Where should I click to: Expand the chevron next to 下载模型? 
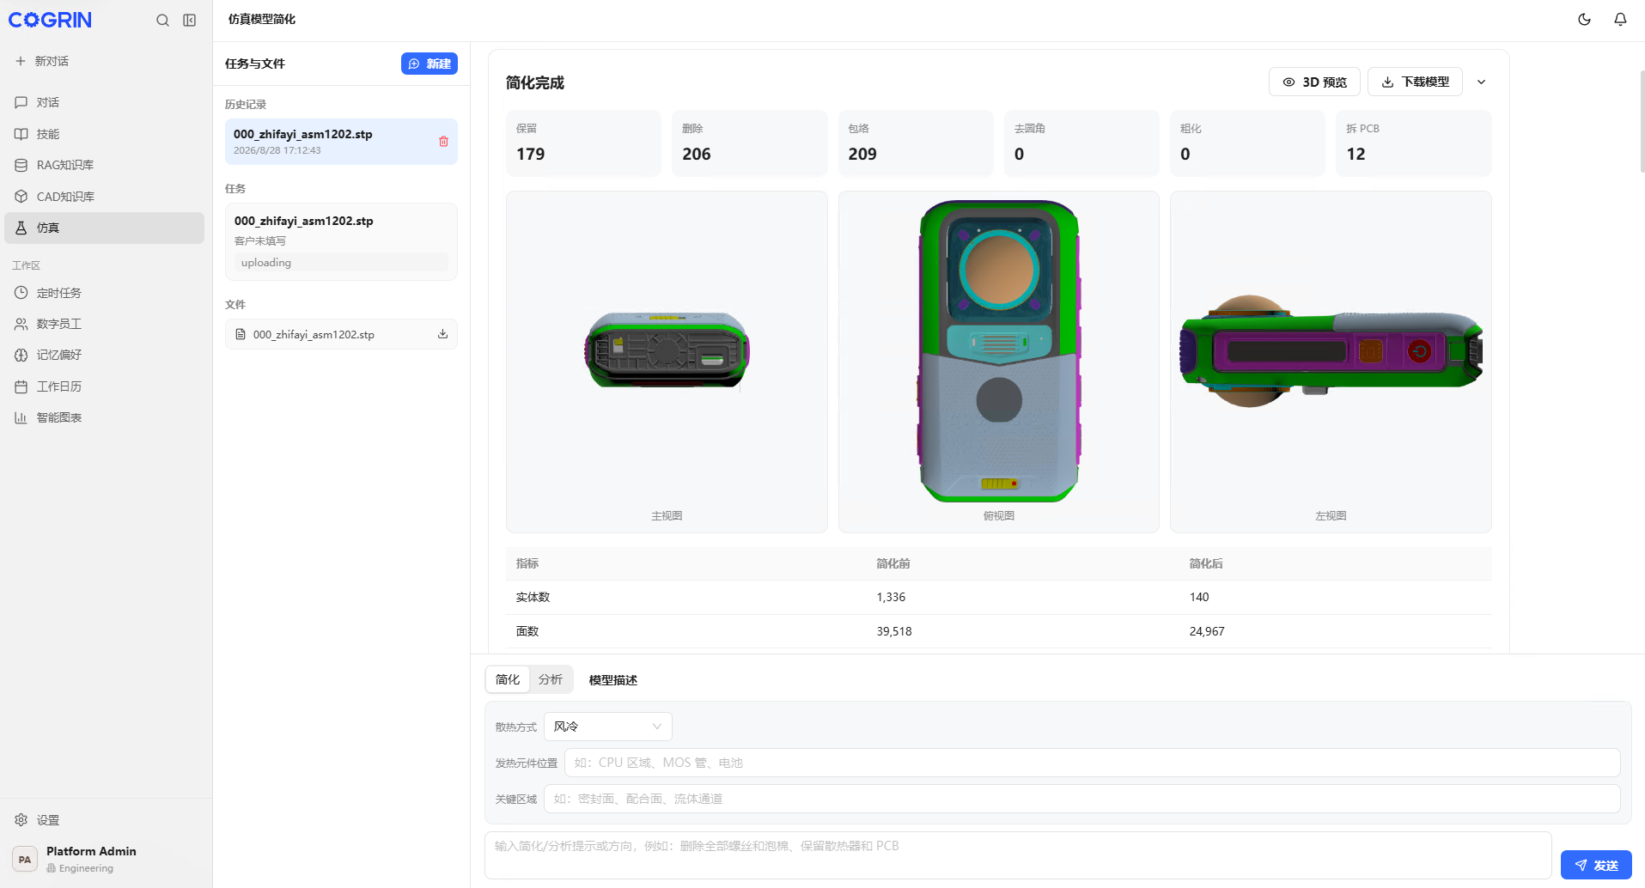1481,82
